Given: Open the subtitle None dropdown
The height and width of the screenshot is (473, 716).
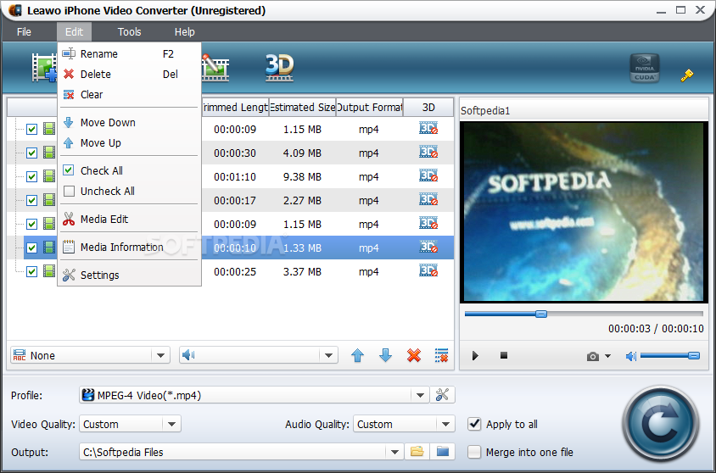Looking at the screenshot, I should 91,355.
